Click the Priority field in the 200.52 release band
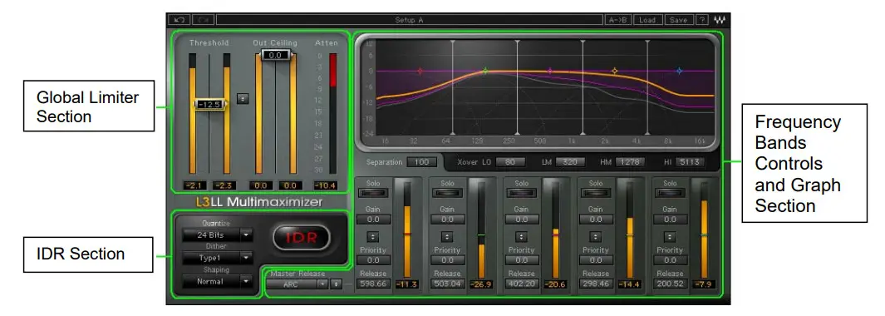The width and height of the screenshot is (885, 316). (670, 260)
